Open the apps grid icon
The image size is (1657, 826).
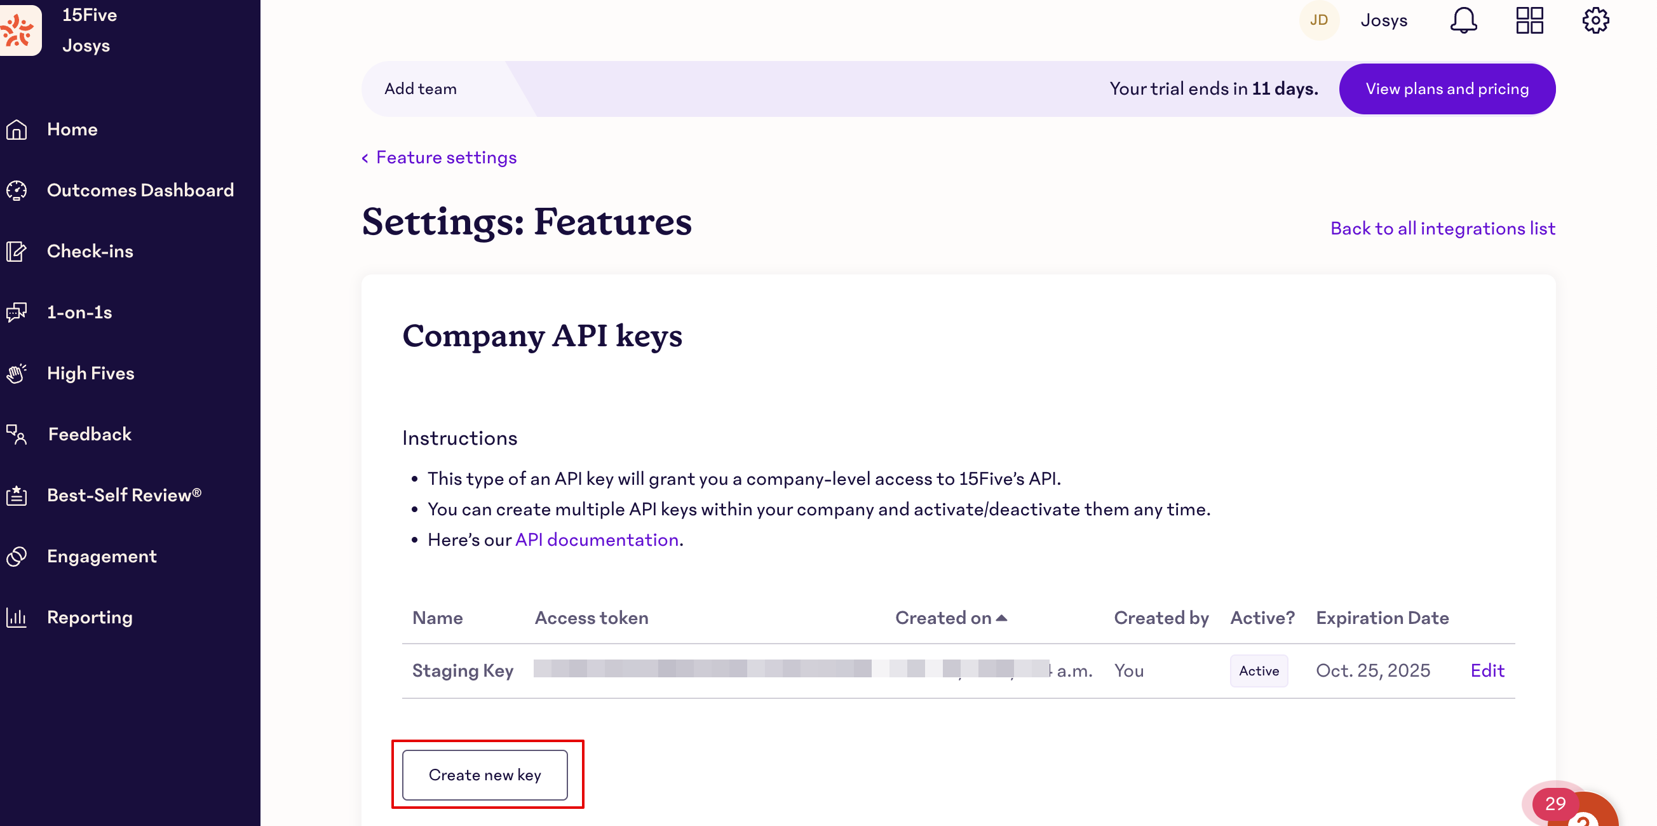coord(1529,20)
